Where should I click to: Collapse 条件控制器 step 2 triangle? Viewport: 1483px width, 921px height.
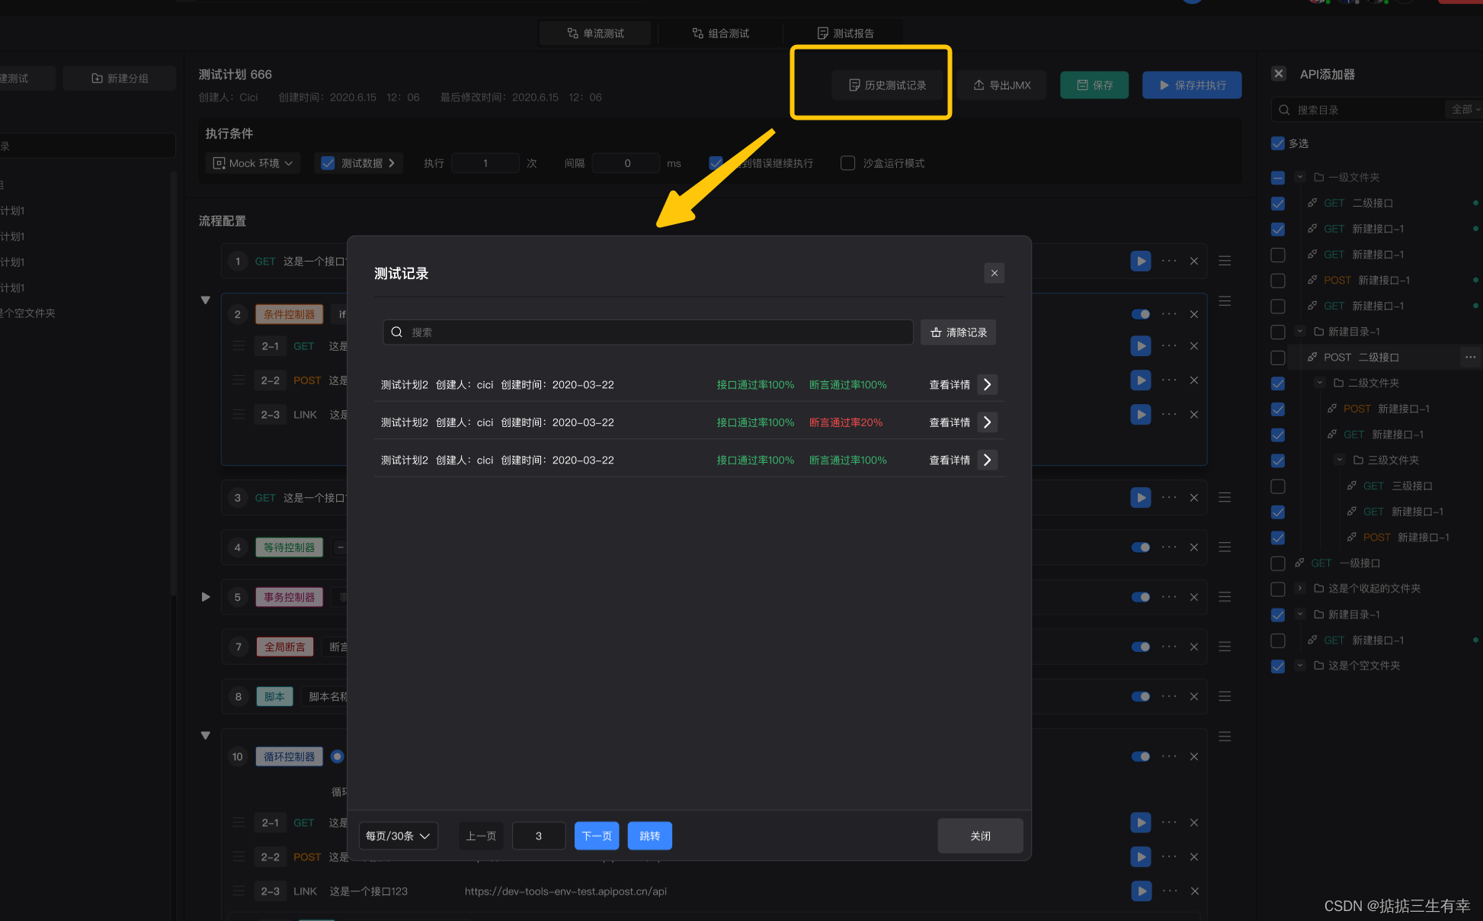[x=205, y=300]
